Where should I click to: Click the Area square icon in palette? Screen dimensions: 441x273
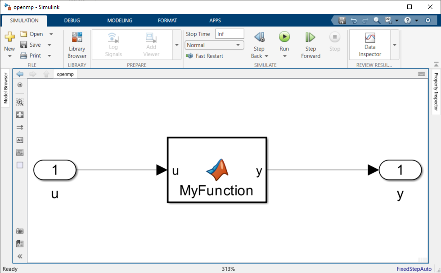(20, 165)
